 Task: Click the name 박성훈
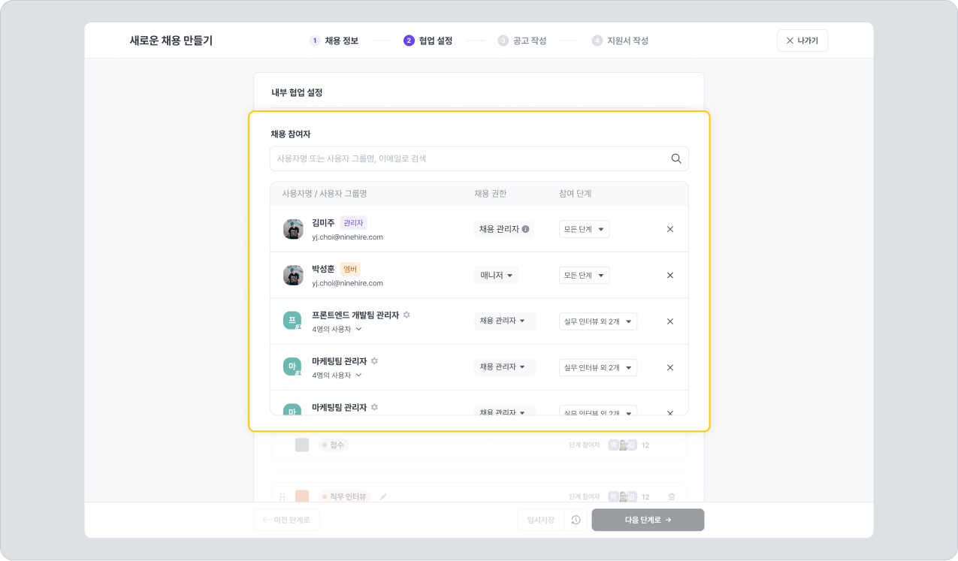323,269
